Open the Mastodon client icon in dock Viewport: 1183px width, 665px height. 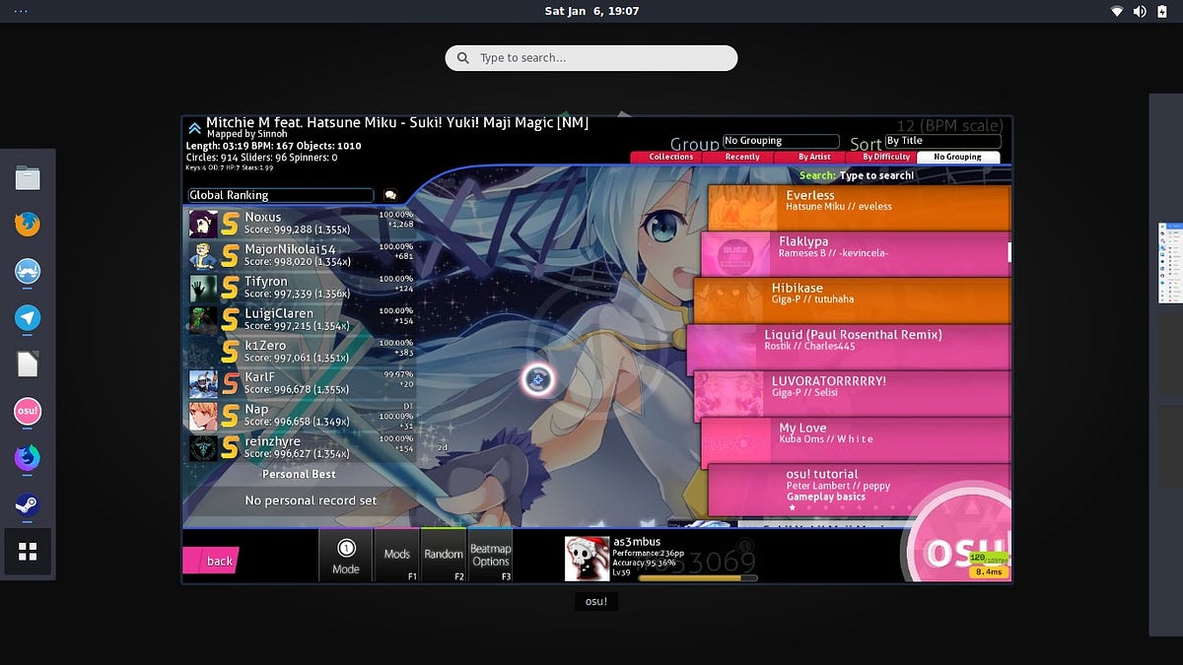click(x=28, y=271)
